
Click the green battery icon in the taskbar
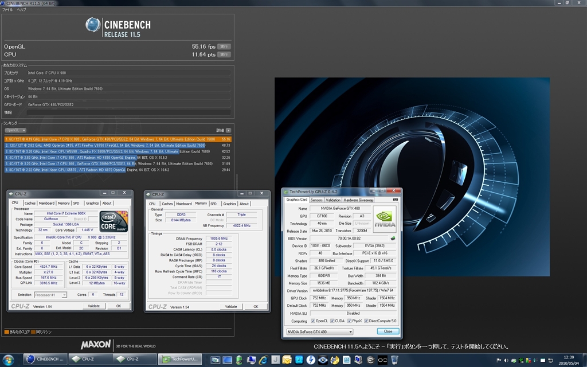[239, 360]
